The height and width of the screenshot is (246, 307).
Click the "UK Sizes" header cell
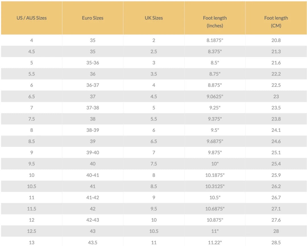[154, 18]
